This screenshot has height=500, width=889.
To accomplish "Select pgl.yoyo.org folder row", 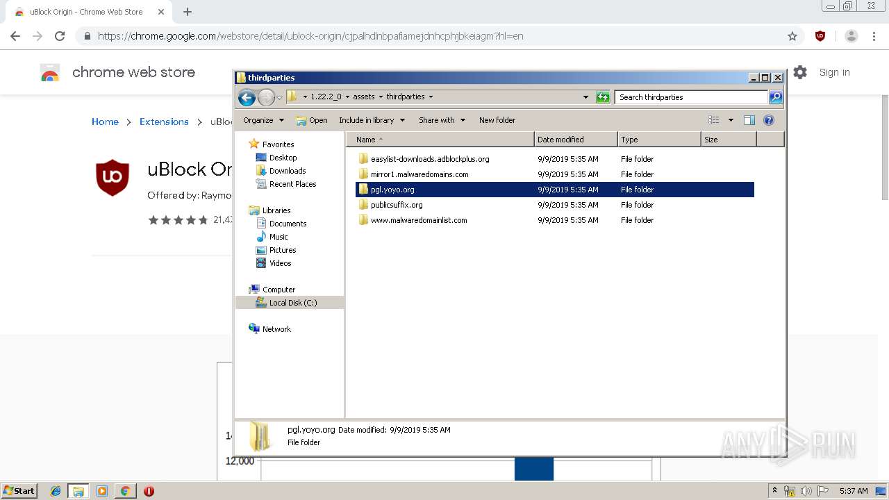I will coord(555,190).
